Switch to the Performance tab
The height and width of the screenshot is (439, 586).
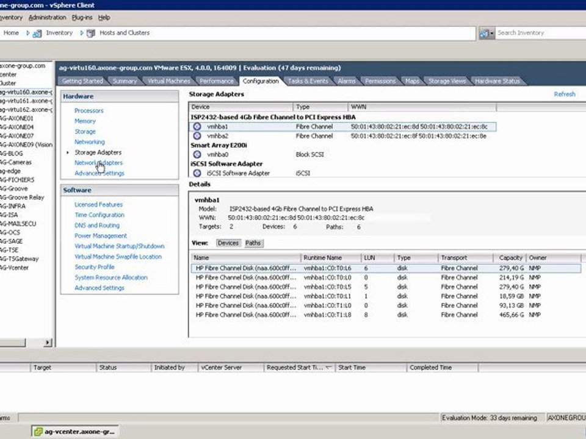pyautogui.click(x=216, y=81)
